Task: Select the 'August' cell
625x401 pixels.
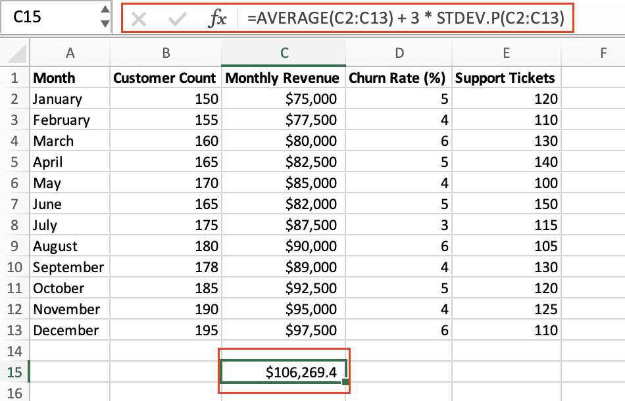Action: click(x=70, y=246)
